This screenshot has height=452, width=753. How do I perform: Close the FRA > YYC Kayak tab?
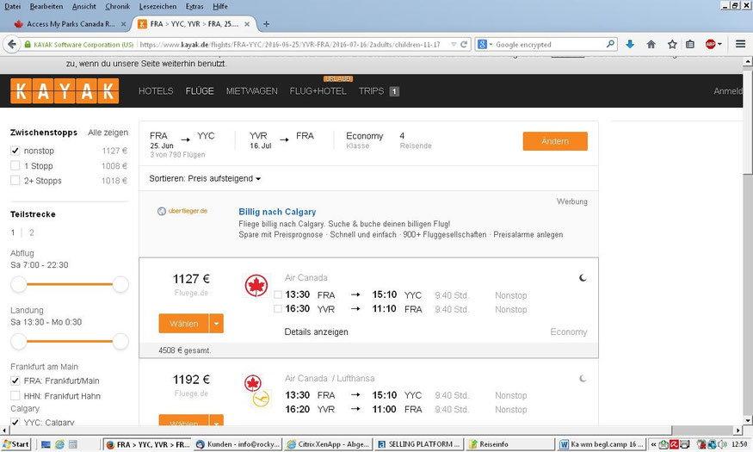coord(247,24)
